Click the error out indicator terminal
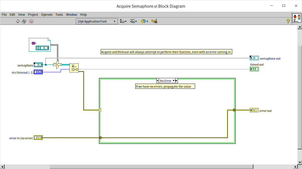This screenshot has width=302, height=169. [254, 110]
